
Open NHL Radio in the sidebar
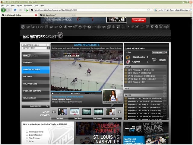click(x=36, y=77)
